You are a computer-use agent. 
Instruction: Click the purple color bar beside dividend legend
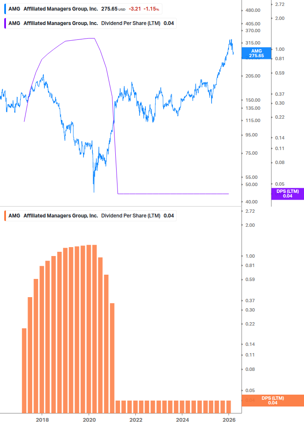(x=5, y=23)
